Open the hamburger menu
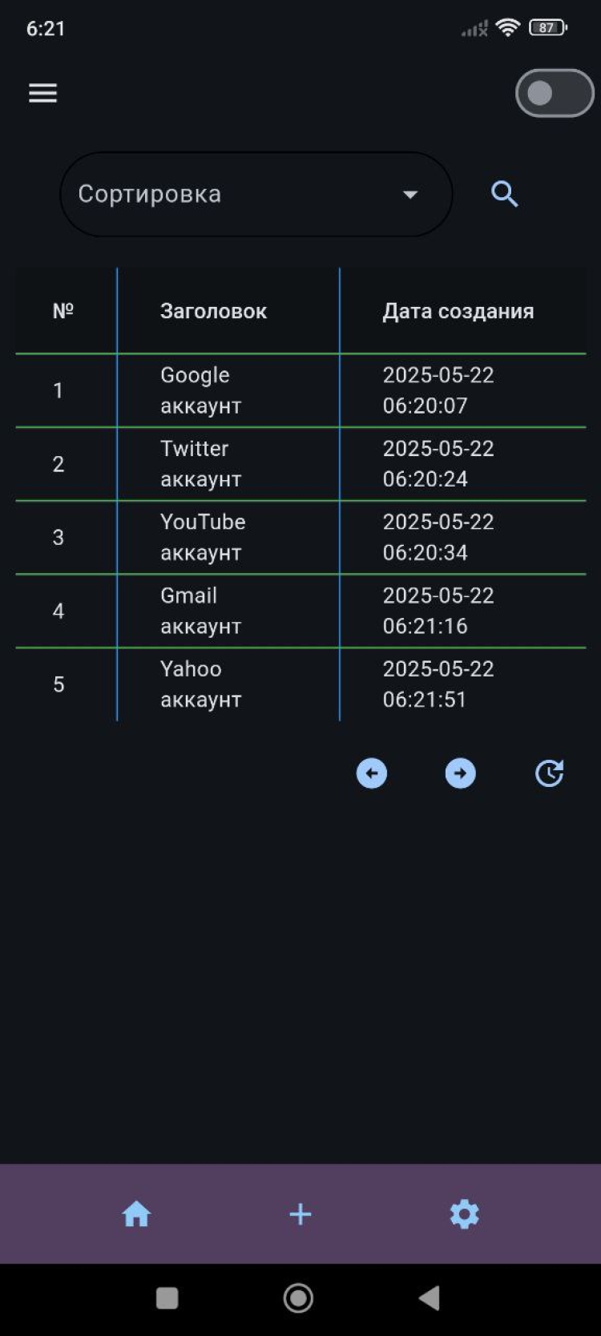This screenshot has width=601, height=1336. coord(43,93)
